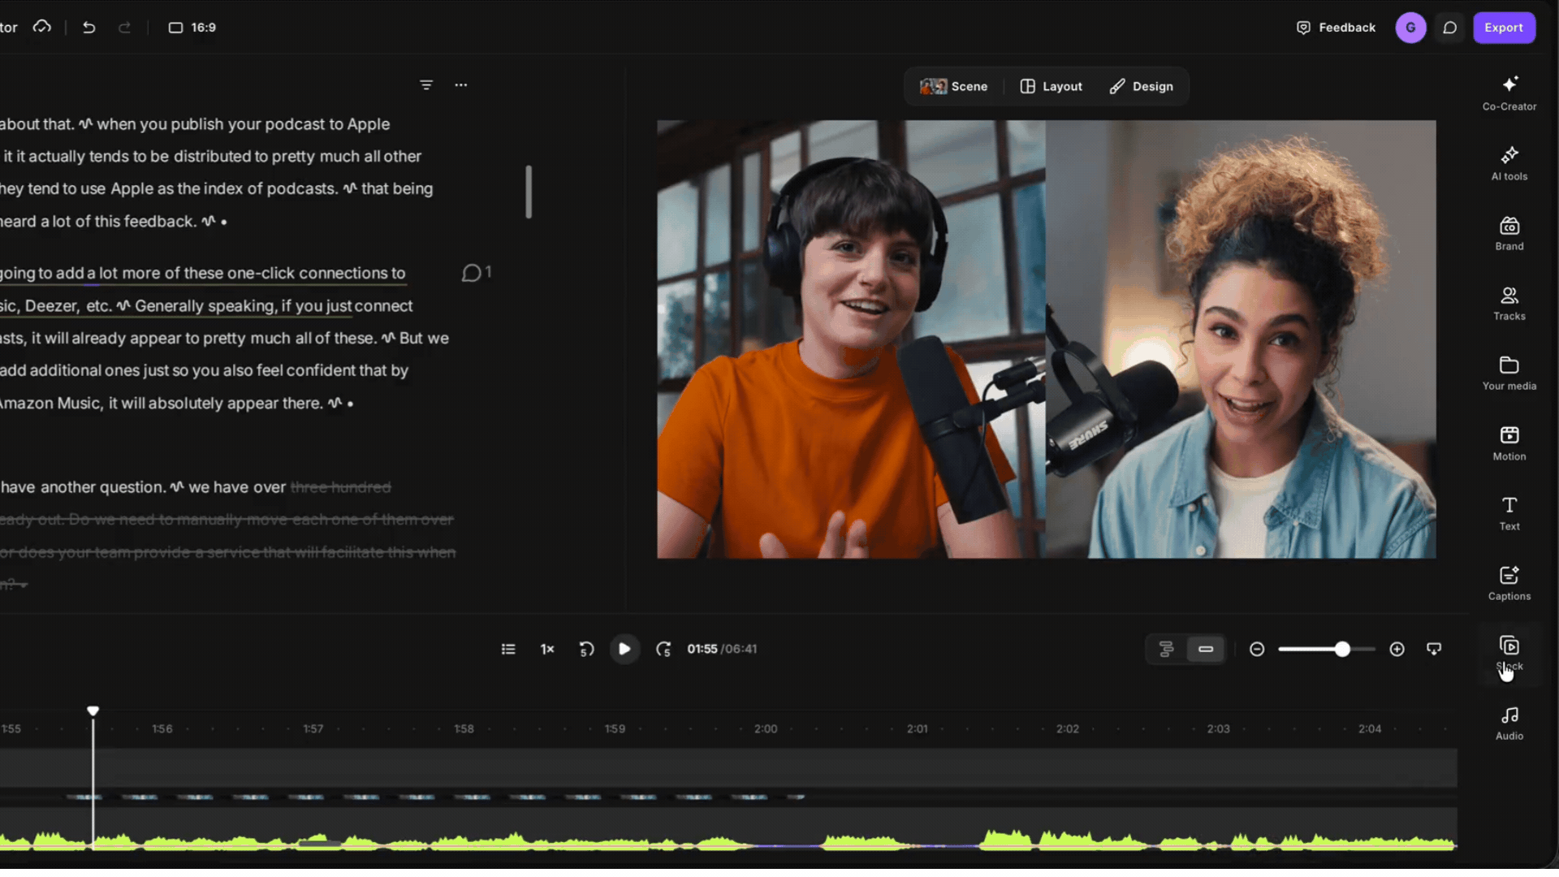The image size is (1559, 877).
Task: Adjust the timeline zoom slider handle
Action: coord(1342,649)
